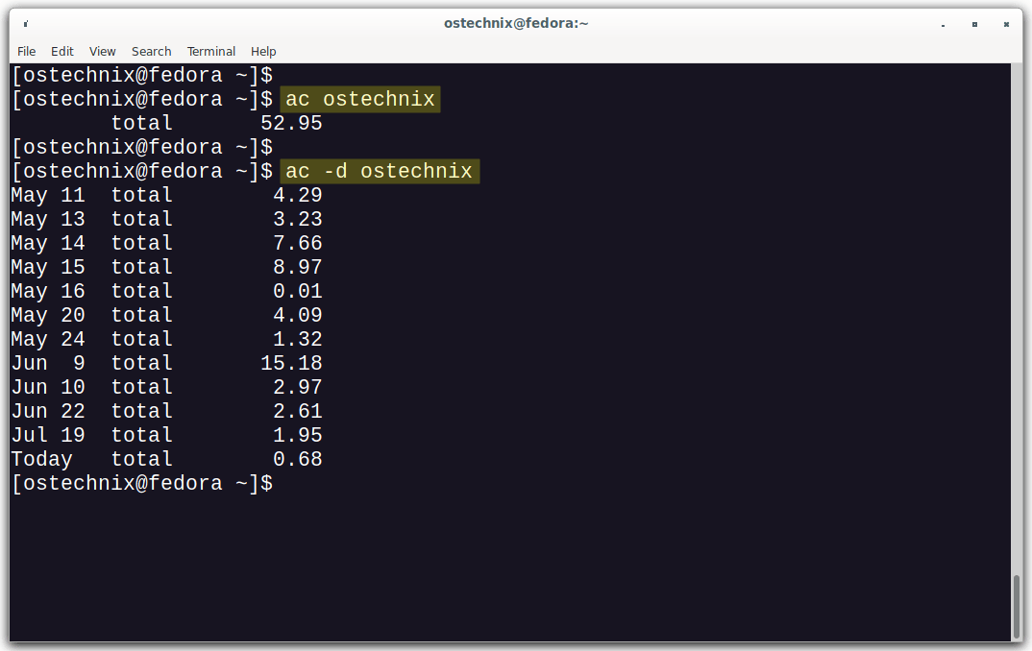
Task: Open the Edit menu
Action: click(x=62, y=51)
